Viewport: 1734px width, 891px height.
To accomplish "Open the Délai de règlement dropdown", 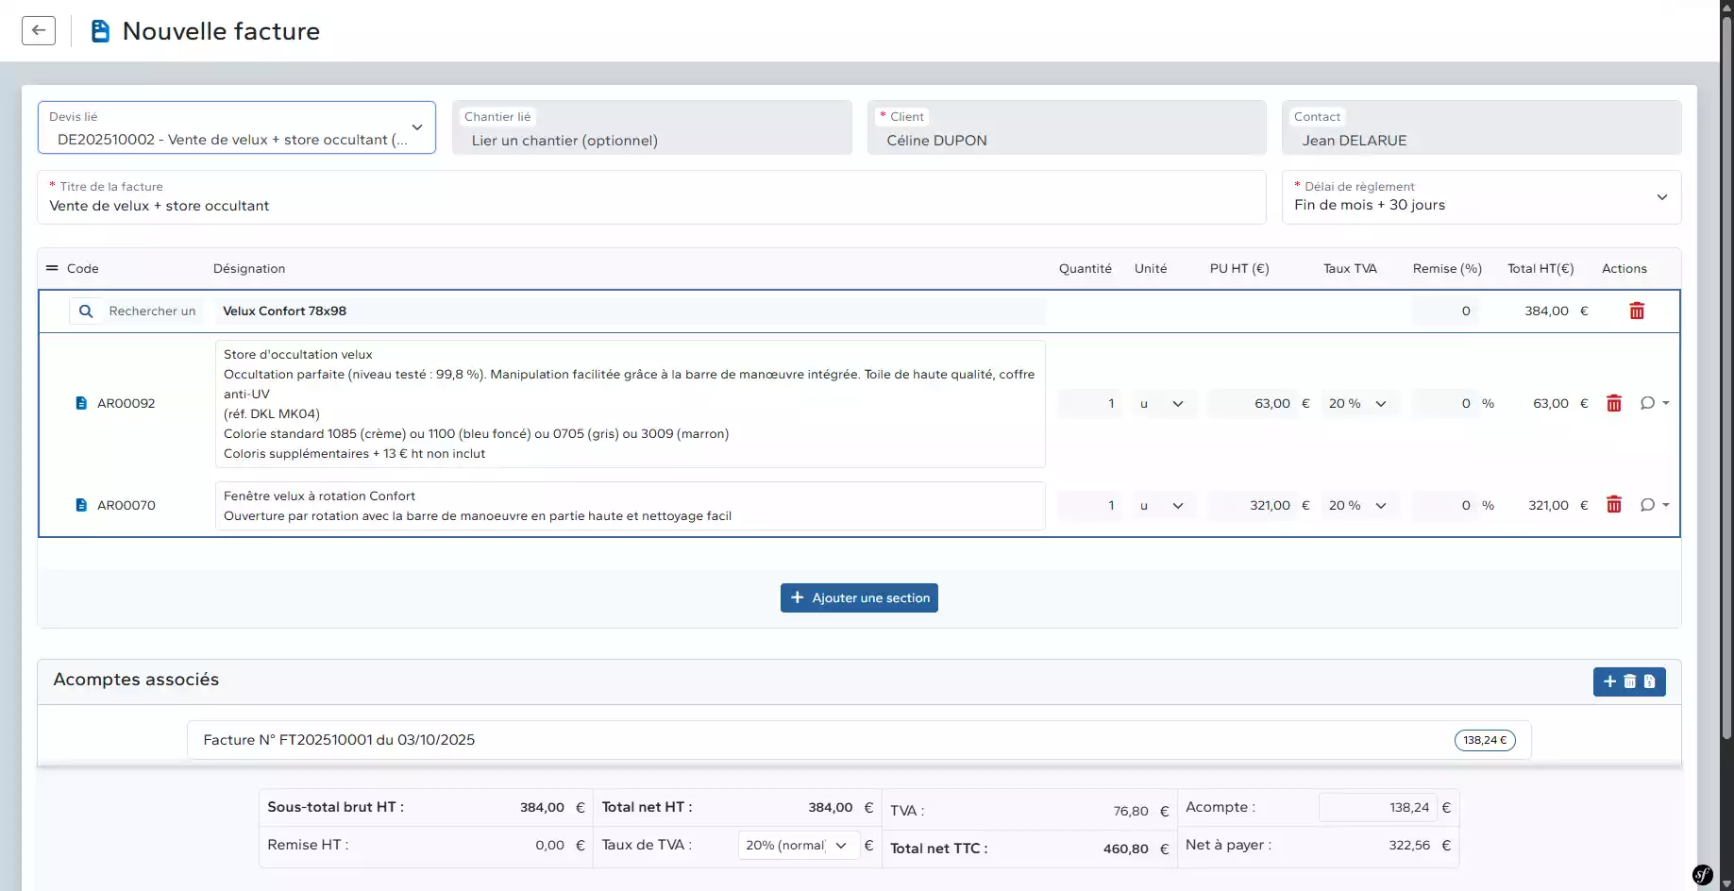I will click(x=1661, y=197).
